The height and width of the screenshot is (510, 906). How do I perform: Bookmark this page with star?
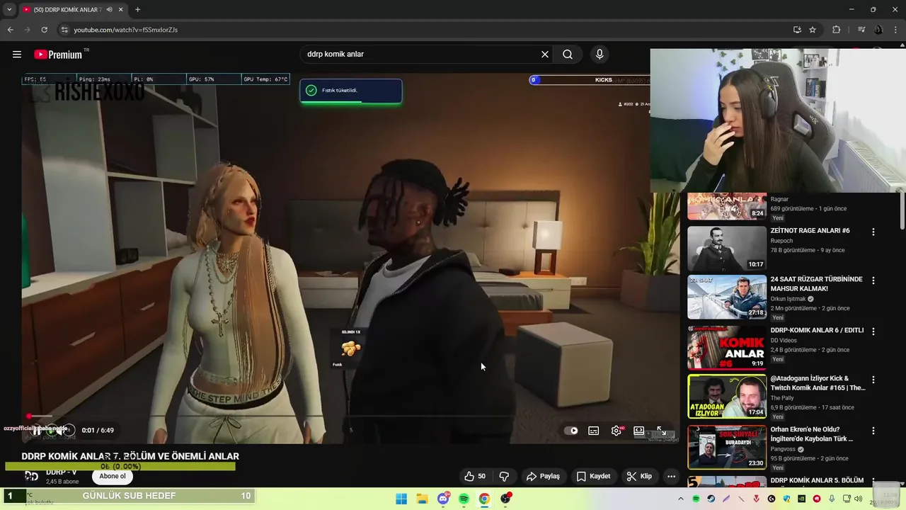813,30
